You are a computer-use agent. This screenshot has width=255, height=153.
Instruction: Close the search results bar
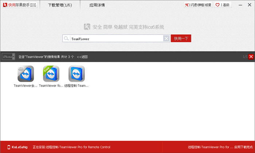coord(251,57)
